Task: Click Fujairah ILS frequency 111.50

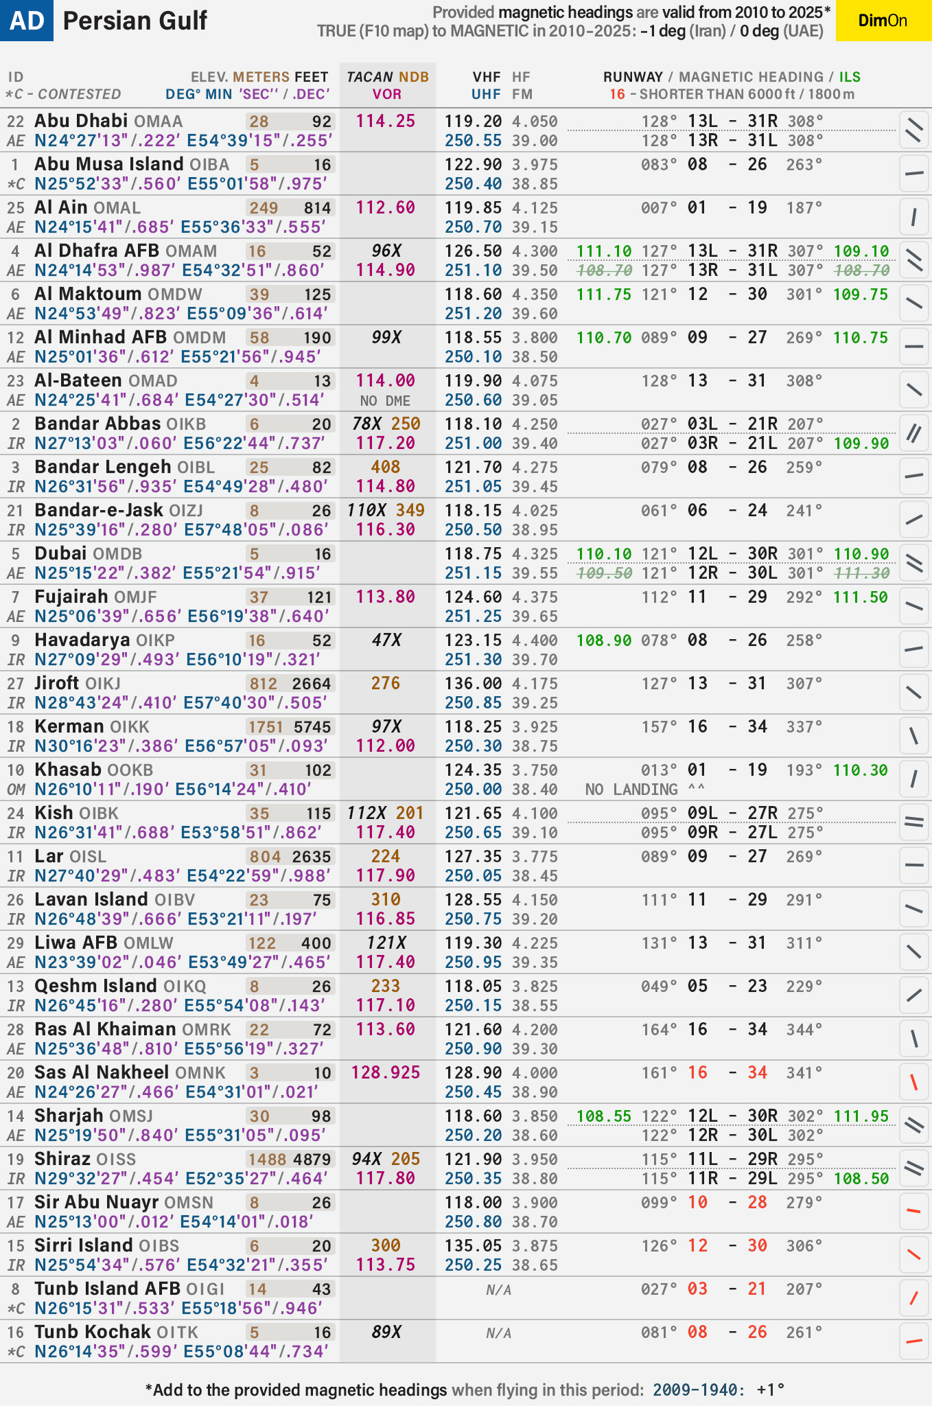Action: (x=861, y=597)
